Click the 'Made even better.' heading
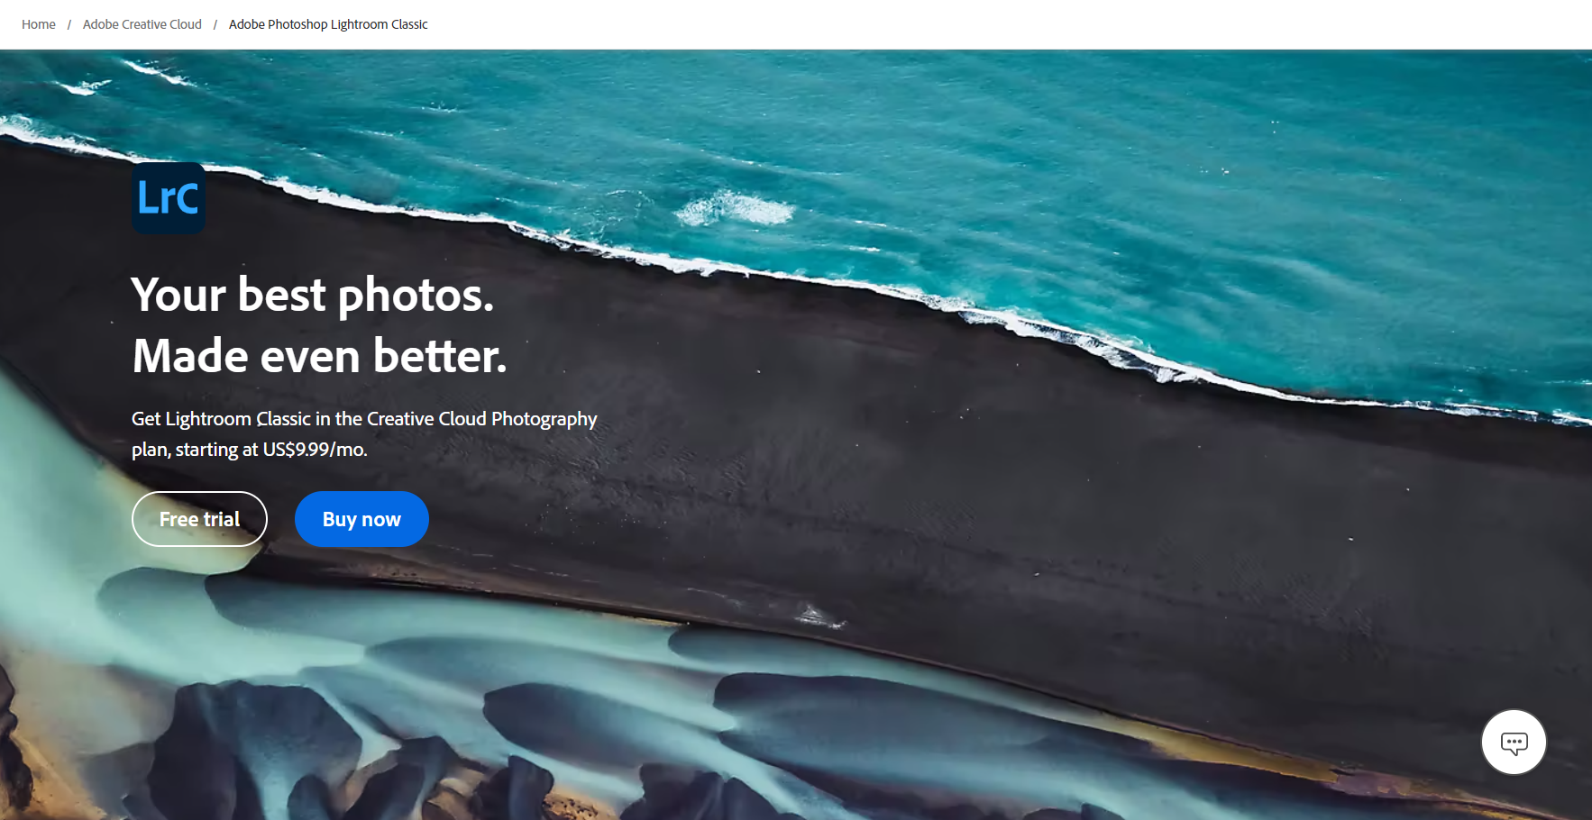 pyautogui.click(x=320, y=356)
